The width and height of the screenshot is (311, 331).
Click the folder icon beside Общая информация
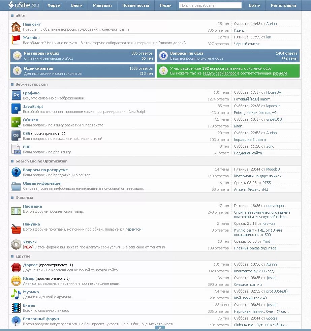(x=16, y=186)
